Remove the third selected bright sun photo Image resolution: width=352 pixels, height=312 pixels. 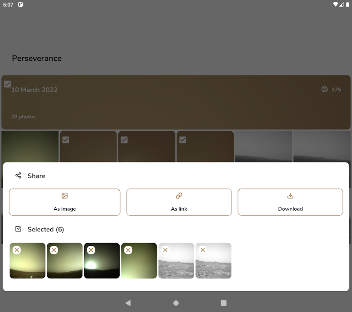coord(91,250)
